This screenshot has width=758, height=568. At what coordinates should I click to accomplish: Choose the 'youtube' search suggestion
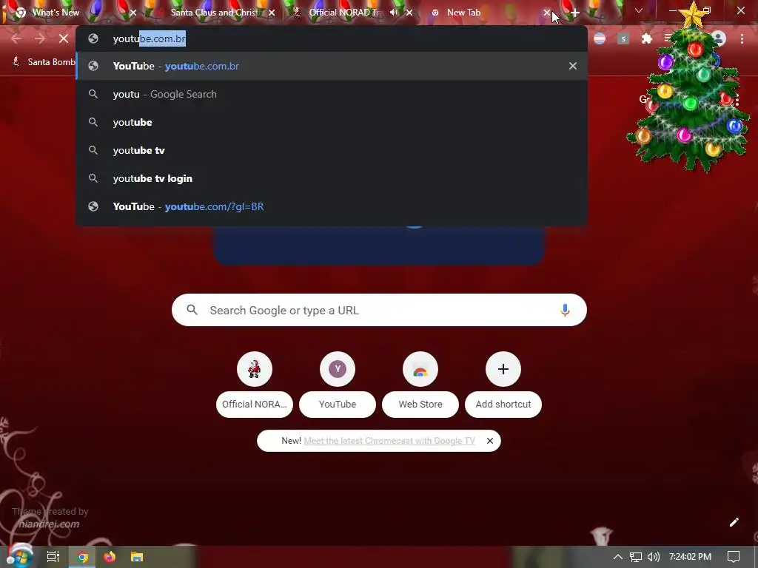pos(332,122)
